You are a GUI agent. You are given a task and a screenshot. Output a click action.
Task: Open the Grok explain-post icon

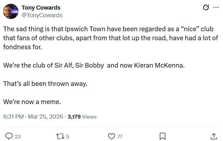(206, 7)
